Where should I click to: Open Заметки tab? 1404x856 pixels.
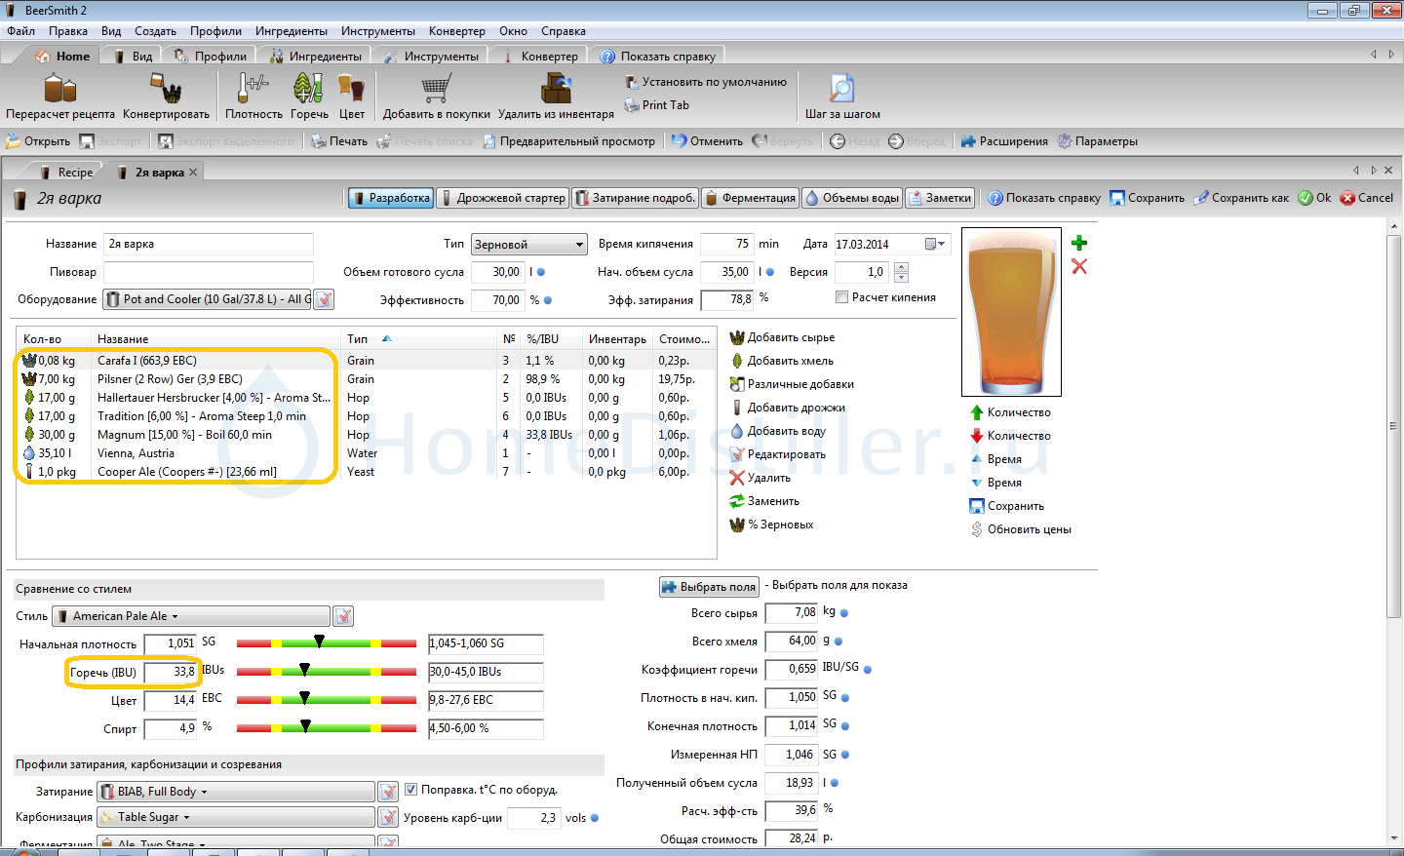click(941, 198)
